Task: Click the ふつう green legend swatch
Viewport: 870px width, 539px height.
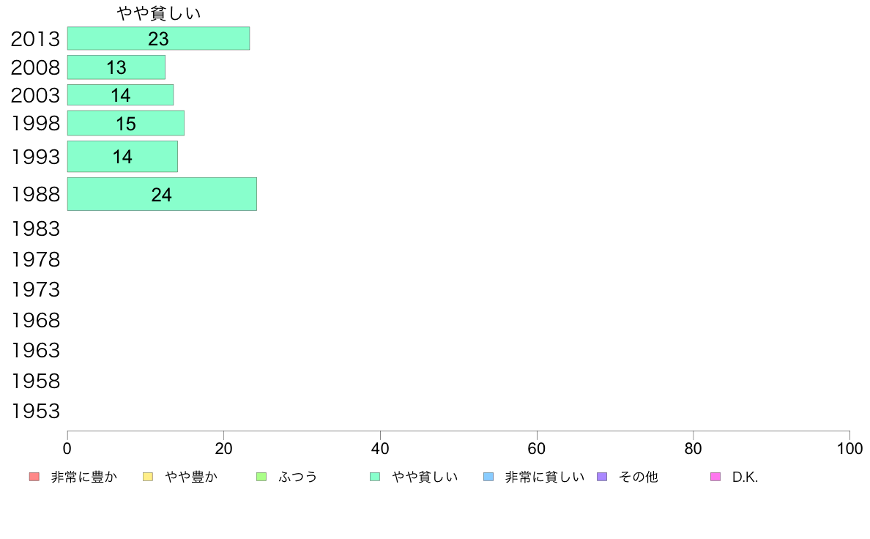Action: coord(261,477)
